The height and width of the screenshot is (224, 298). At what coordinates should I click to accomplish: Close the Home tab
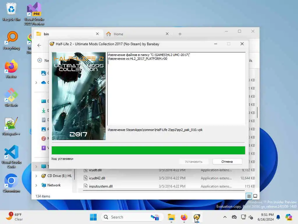coord(167,34)
